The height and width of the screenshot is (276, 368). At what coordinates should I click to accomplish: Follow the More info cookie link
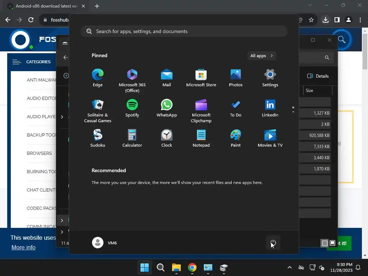pyautogui.click(x=23, y=247)
